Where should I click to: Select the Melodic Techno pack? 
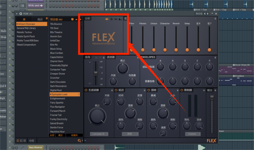[x=24, y=32]
